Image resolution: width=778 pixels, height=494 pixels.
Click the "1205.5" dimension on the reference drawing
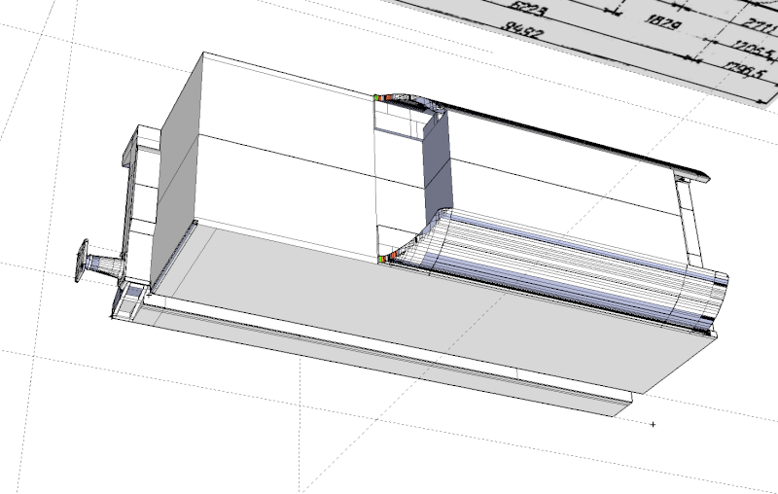tap(752, 49)
